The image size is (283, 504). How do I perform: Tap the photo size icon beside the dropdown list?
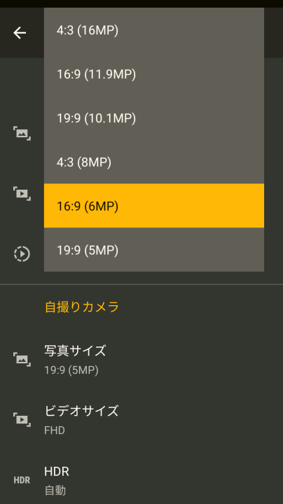pos(22,134)
